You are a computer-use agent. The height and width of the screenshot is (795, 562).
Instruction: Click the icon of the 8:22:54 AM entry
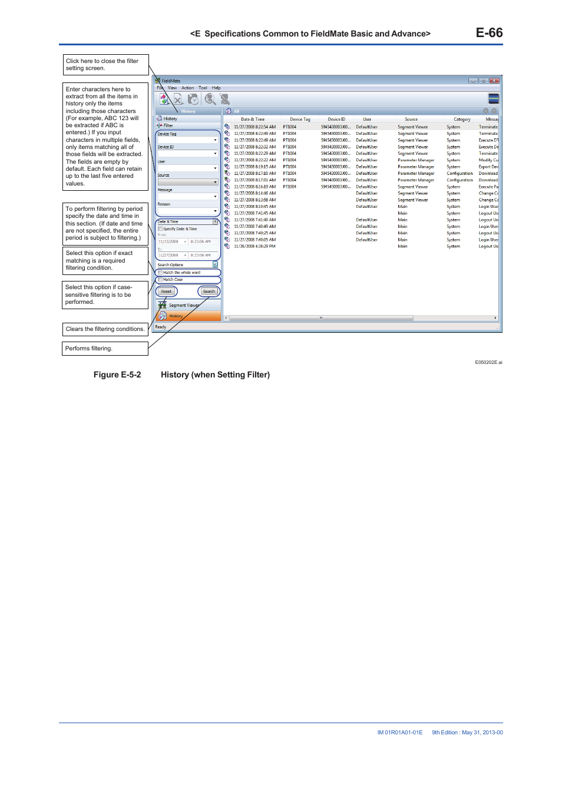pyautogui.click(x=227, y=127)
